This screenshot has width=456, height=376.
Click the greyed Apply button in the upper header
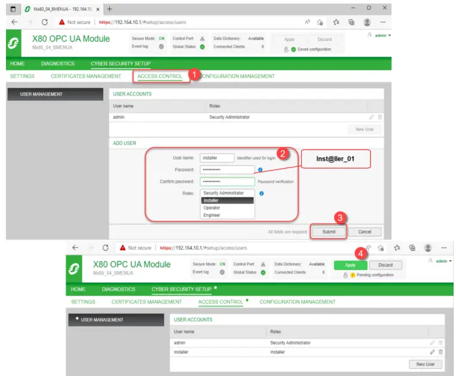(x=289, y=39)
